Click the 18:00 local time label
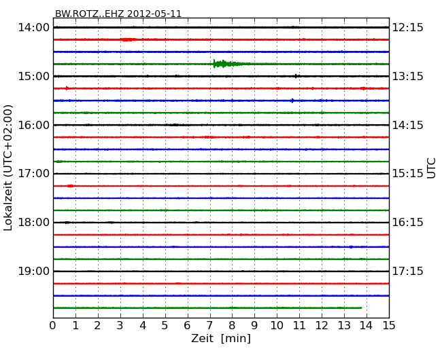Screen dimensions: 442x353 click(33, 223)
